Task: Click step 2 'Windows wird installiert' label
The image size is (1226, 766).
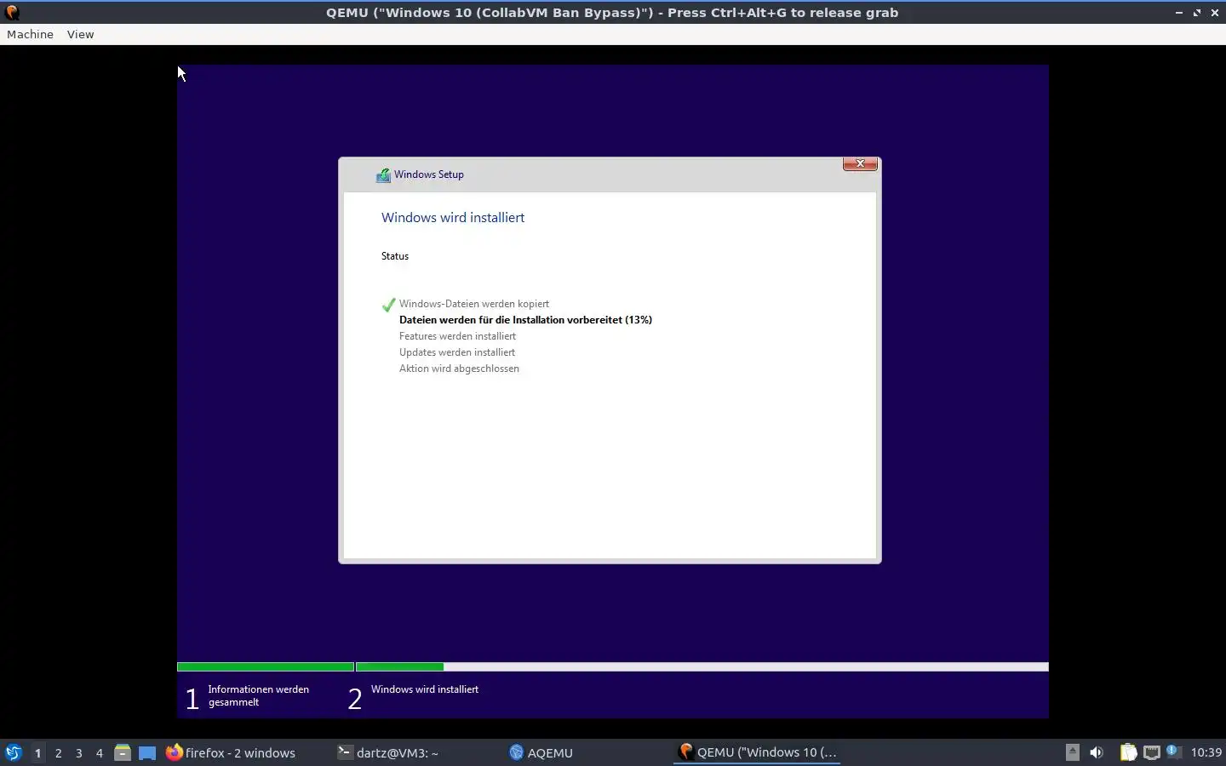Action: (x=425, y=689)
